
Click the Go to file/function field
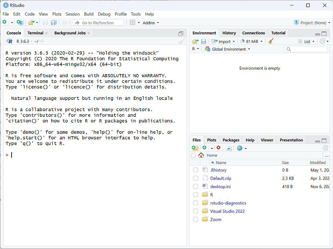98,23
